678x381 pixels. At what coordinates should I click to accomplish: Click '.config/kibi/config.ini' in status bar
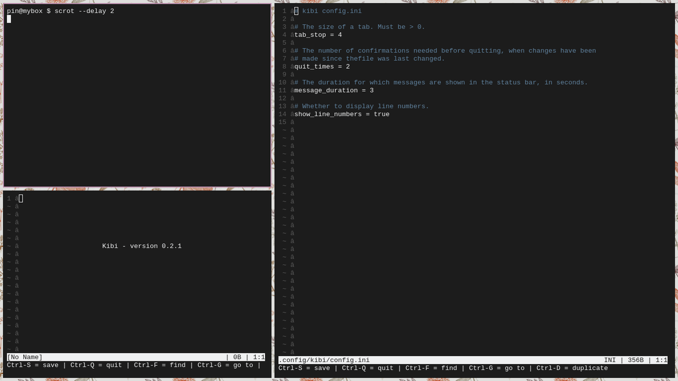pos(324,360)
